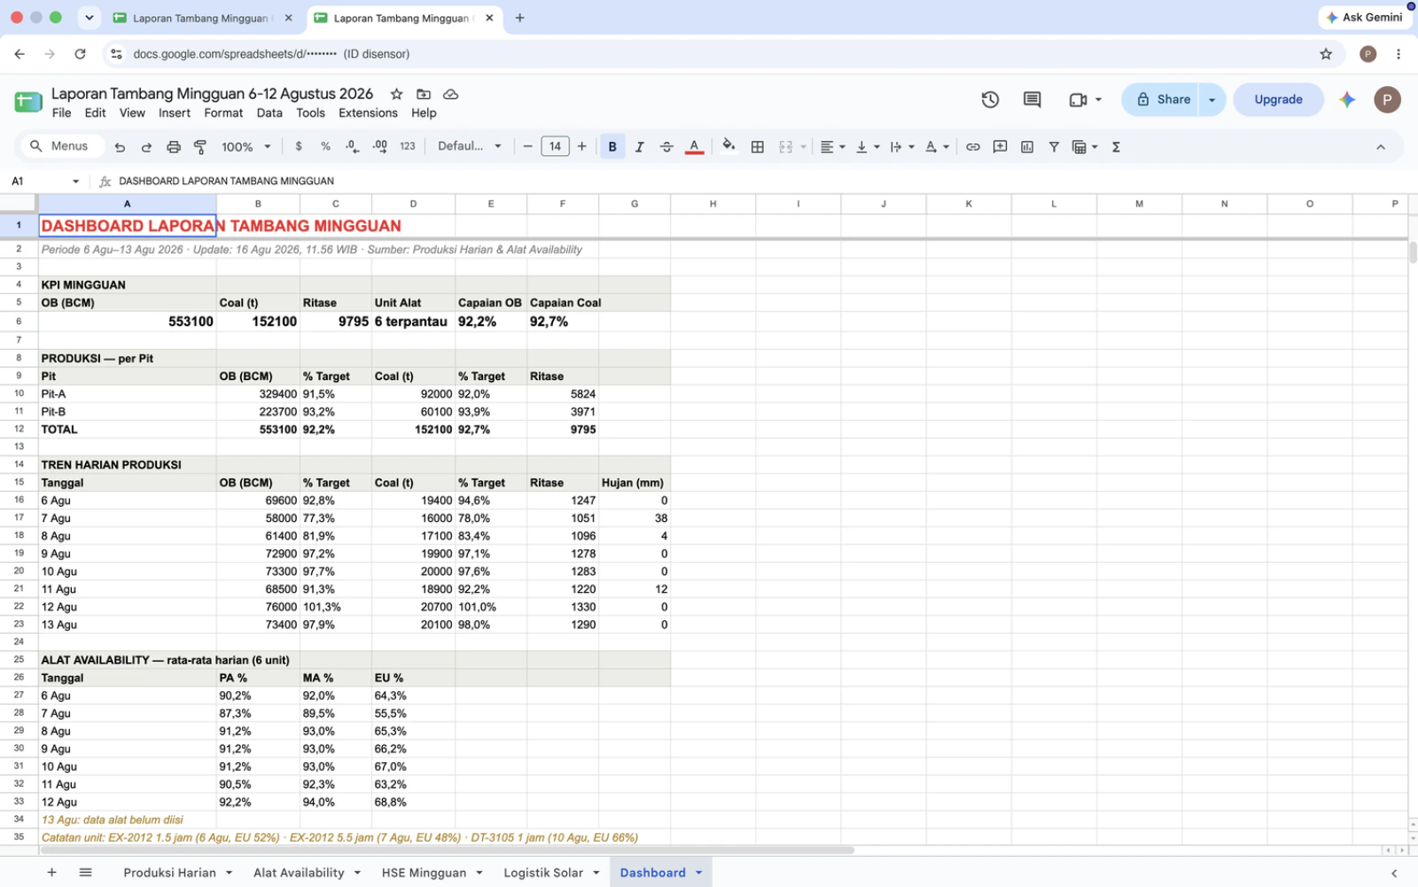Open the Gemini sparkle icon
The image size is (1418, 887).
pyautogui.click(x=1347, y=99)
